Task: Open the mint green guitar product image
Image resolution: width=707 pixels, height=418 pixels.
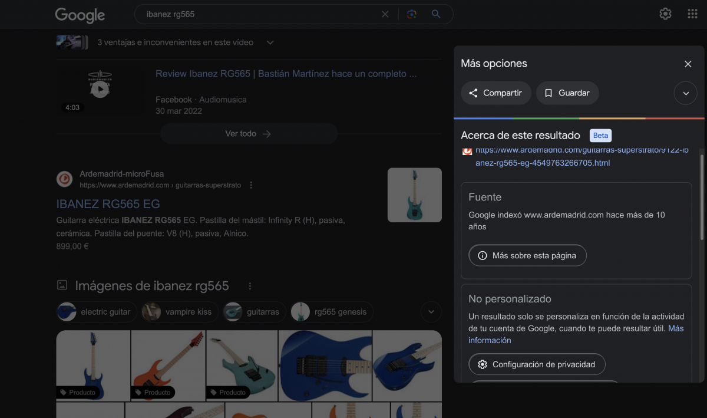Action: tap(242, 366)
